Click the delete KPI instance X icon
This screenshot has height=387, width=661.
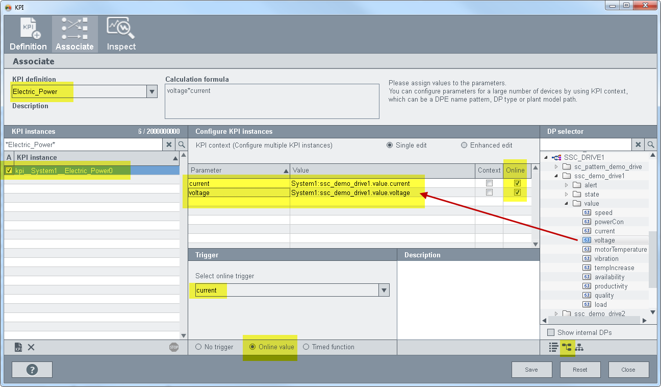[31, 347]
